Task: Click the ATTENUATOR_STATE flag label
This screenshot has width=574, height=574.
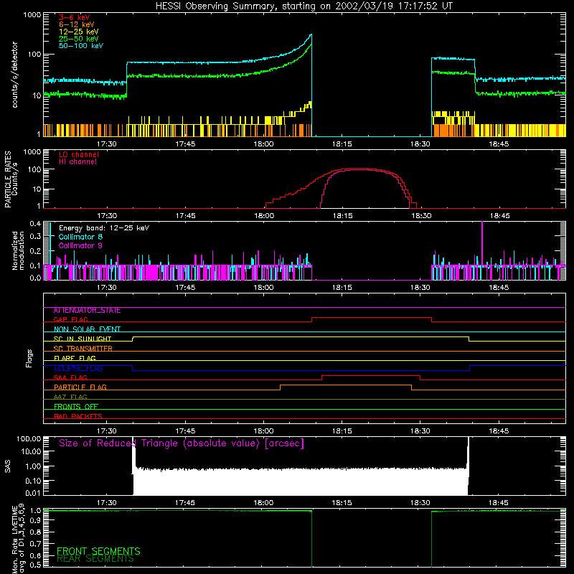Action: (x=87, y=311)
